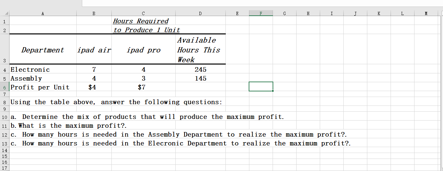Select column H header
443x171 pixels.
[x=308, y=13]
